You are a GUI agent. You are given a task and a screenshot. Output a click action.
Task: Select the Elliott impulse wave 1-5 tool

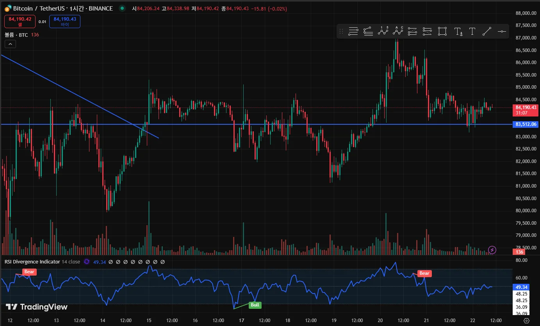click(x=383, y=31)
